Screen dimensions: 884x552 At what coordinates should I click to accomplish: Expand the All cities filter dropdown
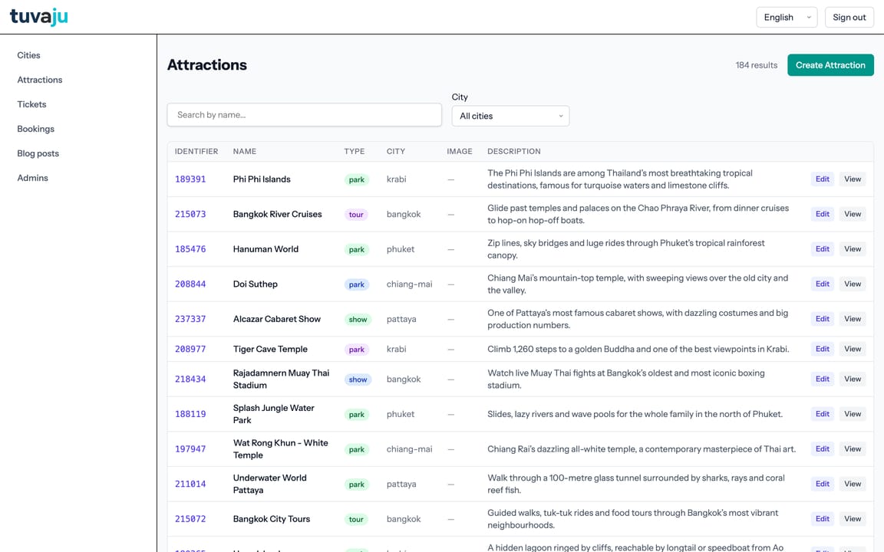(x=510, y=116)
